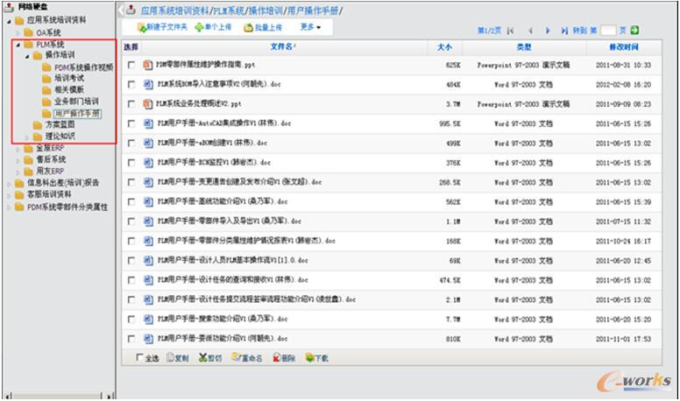Sort by 修改时间 column header
Screen dimensions: 680x401
[624, 46]
